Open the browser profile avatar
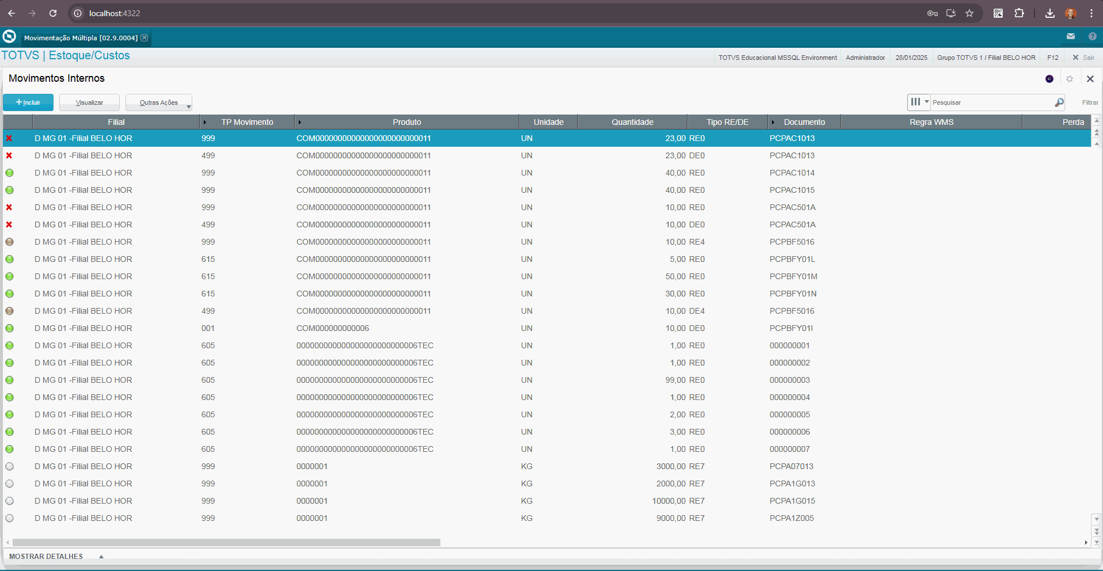 tap(1071, 13)
